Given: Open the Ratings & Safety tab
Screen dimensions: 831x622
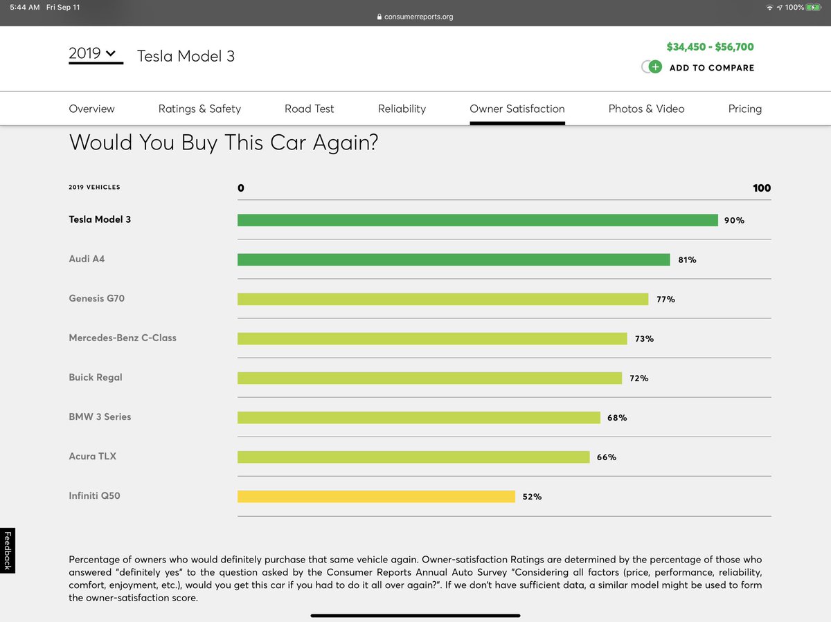Looking at the screenshot, I should tap(199, 109).
